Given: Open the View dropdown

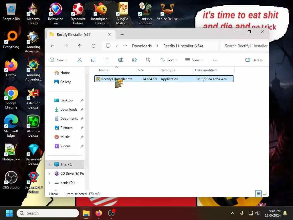Looking at the screenshot, I should 194,60.
